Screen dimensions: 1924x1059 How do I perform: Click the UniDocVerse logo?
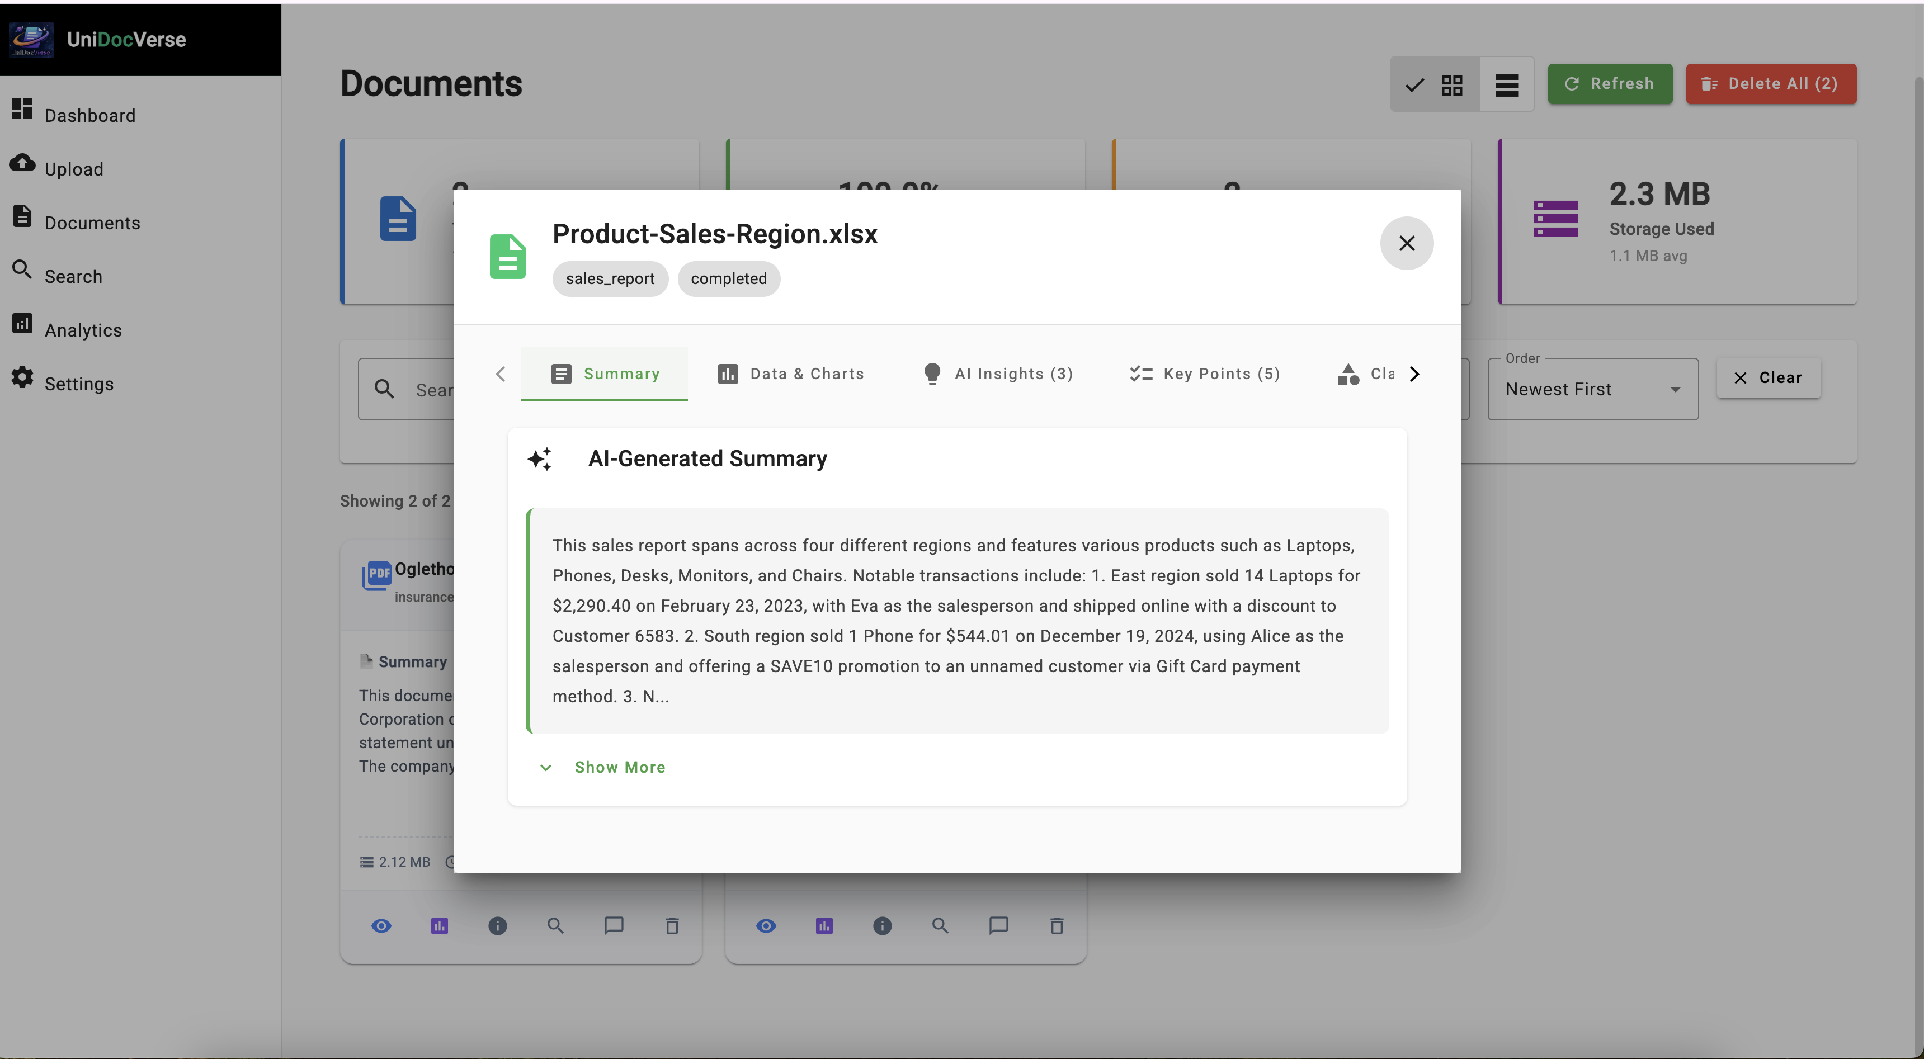(x=31, y=39)
